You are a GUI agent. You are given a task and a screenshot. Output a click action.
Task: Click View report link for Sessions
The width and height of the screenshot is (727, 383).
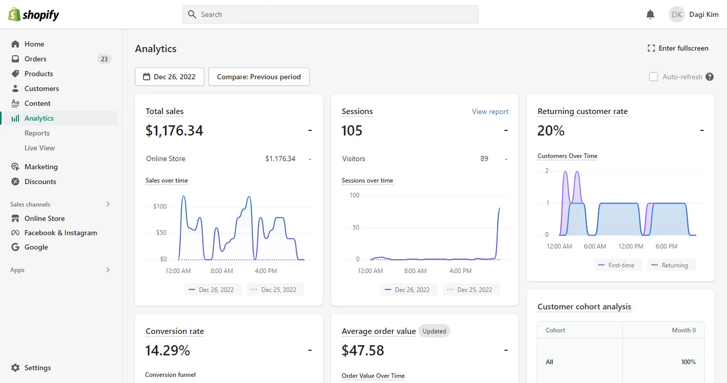490,111
